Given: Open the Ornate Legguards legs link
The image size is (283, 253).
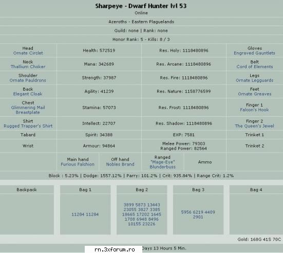Looking at the screenshot, I should click(254, 80).
